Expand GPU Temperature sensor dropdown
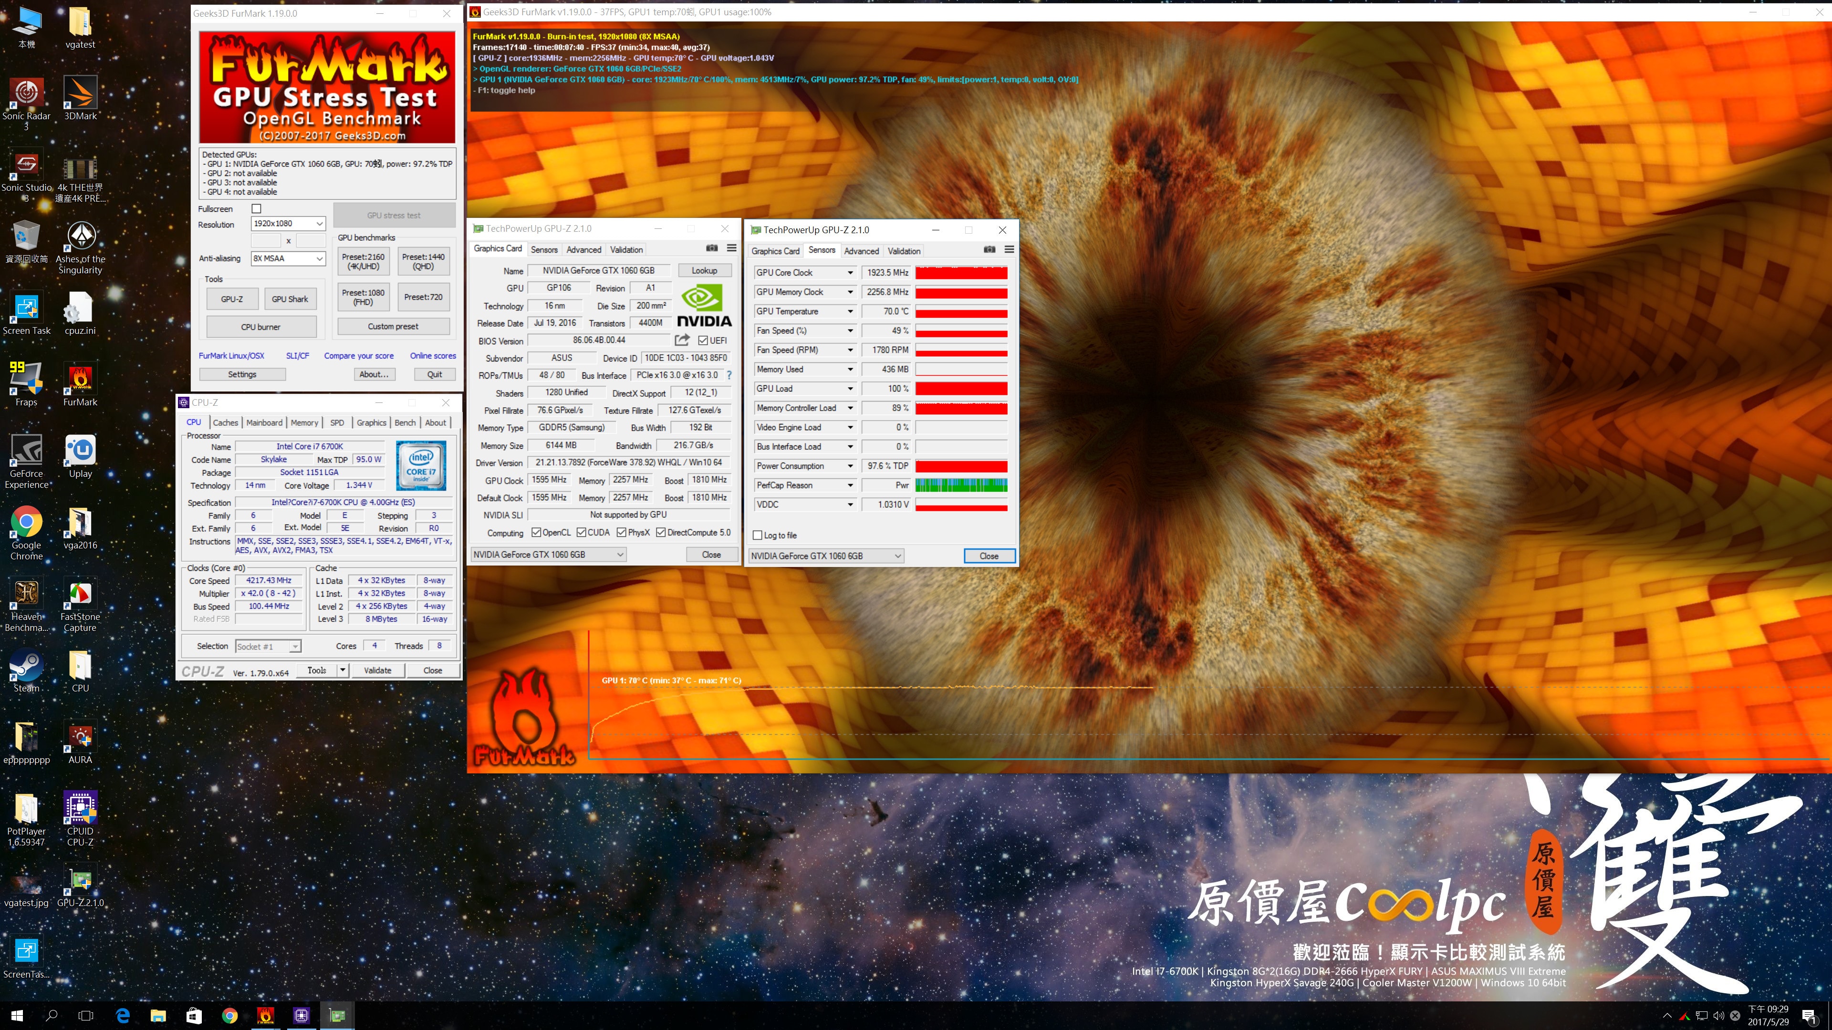The height and width of the screenshot is (1030, 1832). 849,311
